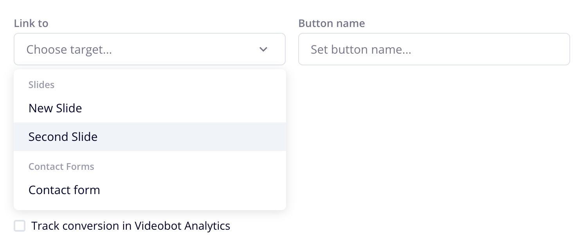
Task: Collapse the Link to dropdown via its arrow
Action: pyautogui.click(x=263, y=49)
